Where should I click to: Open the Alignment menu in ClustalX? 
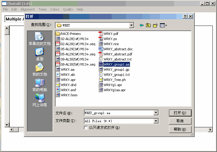28,9
